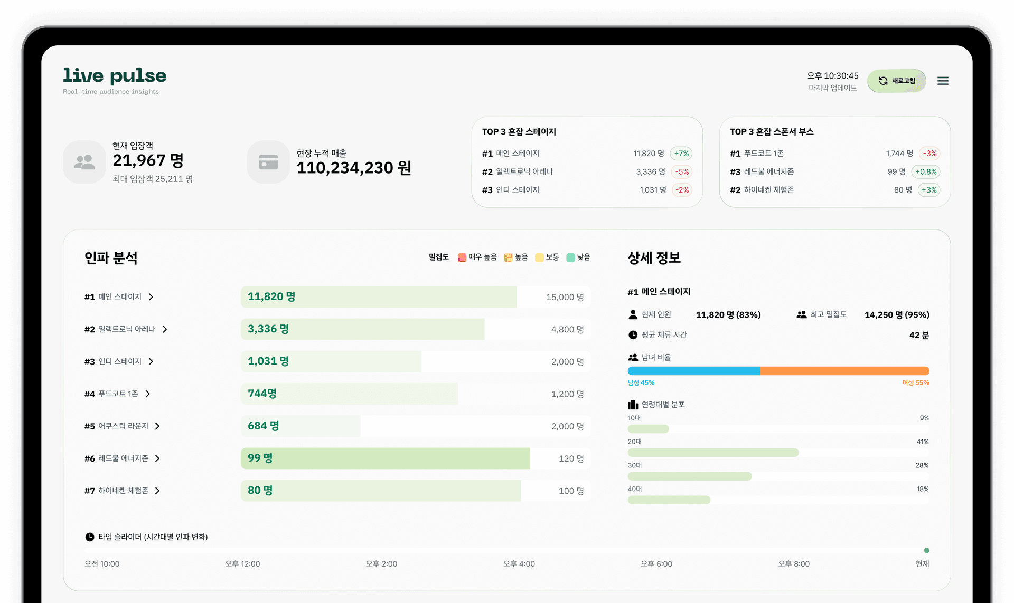Expand #2 일렉트로닉 아레나 chevron
This screenshot has height=603, width=1014.
pyautogui.click(x=165, y=329)
